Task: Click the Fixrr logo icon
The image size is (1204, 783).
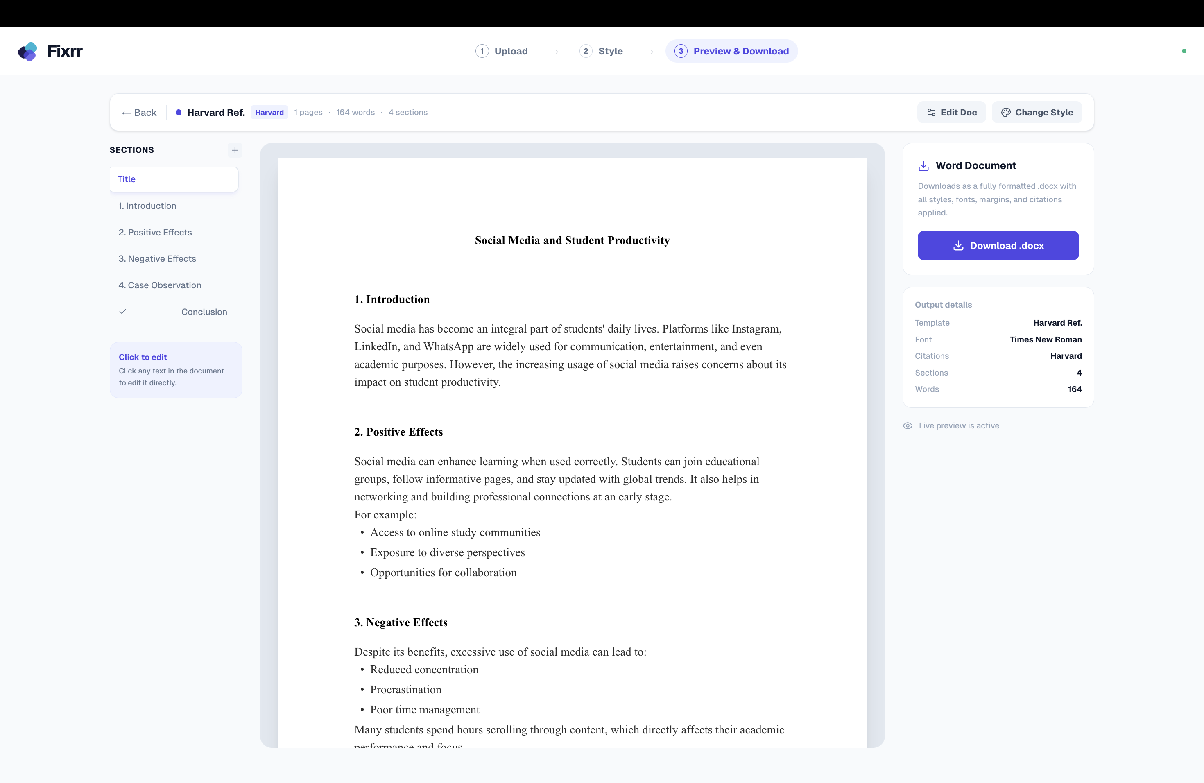Action: tap(28, 51)
